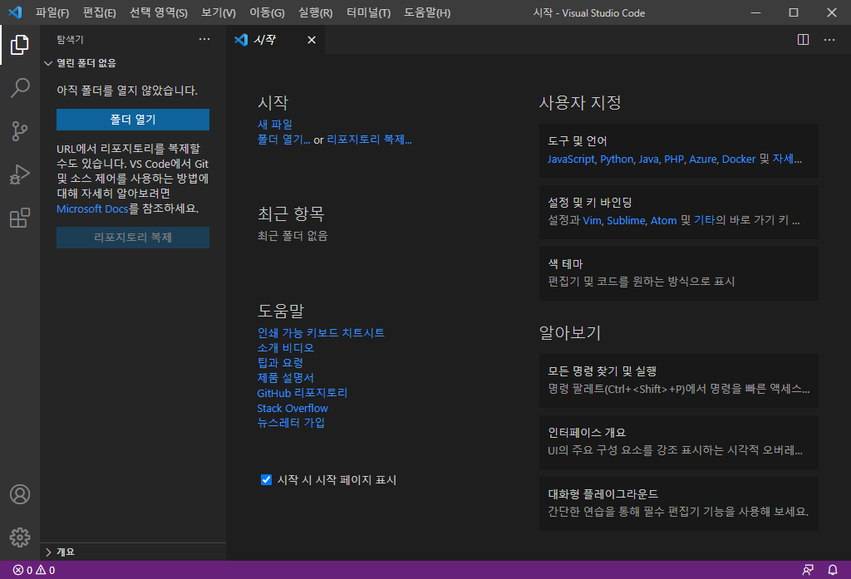
Task: Open the feedback icon in status bar
Action: (808, 570)
